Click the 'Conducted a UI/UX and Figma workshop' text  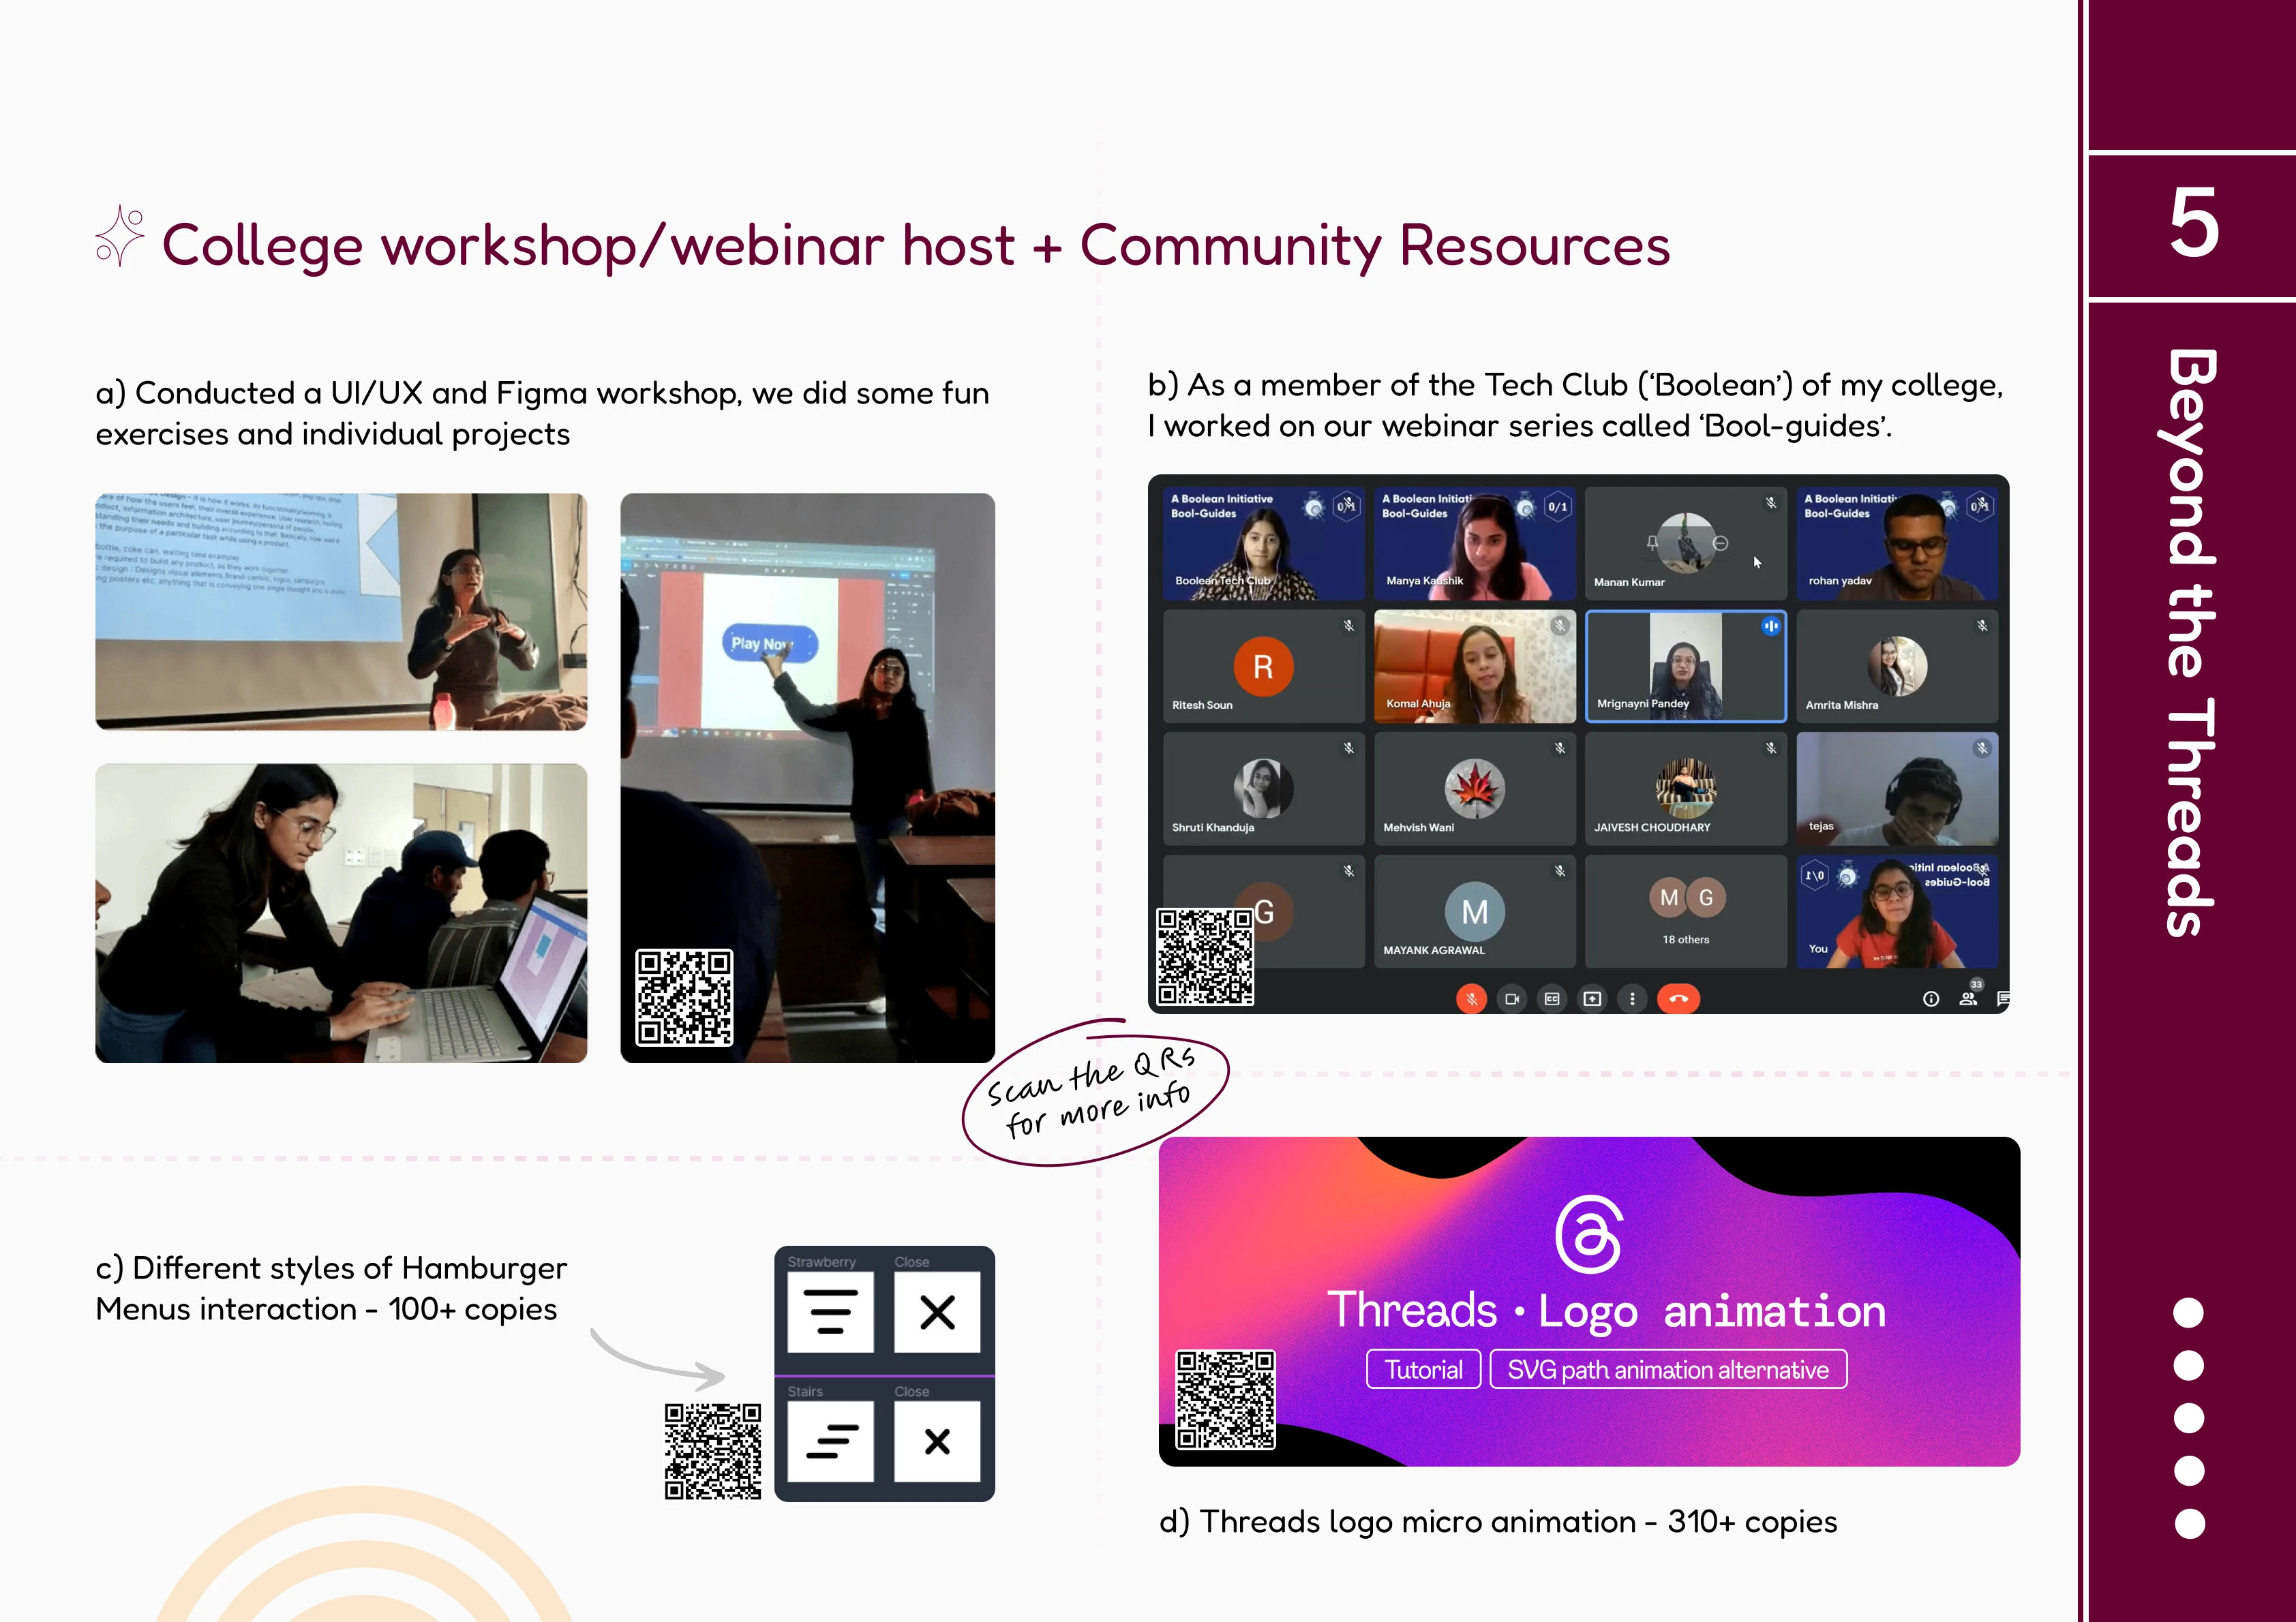tap(542, 413)
